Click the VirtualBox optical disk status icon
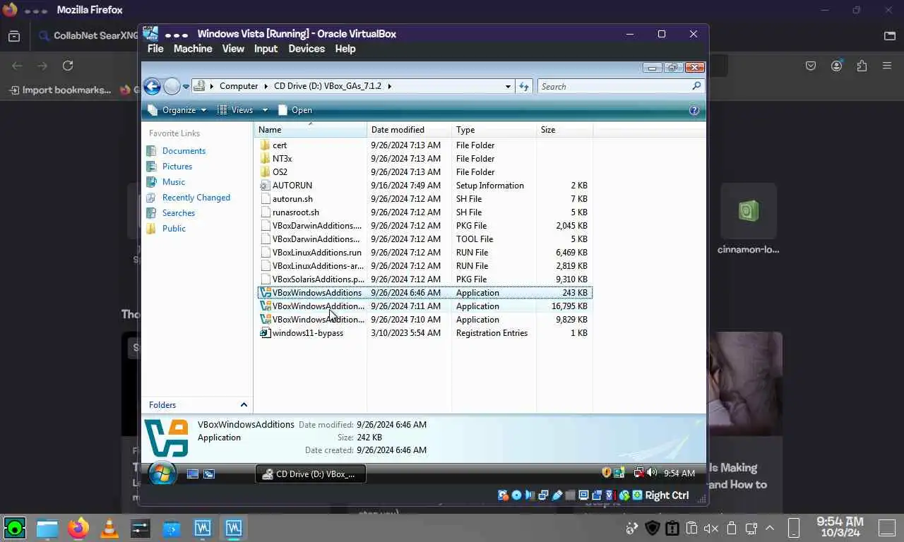 tap(516, 495)
